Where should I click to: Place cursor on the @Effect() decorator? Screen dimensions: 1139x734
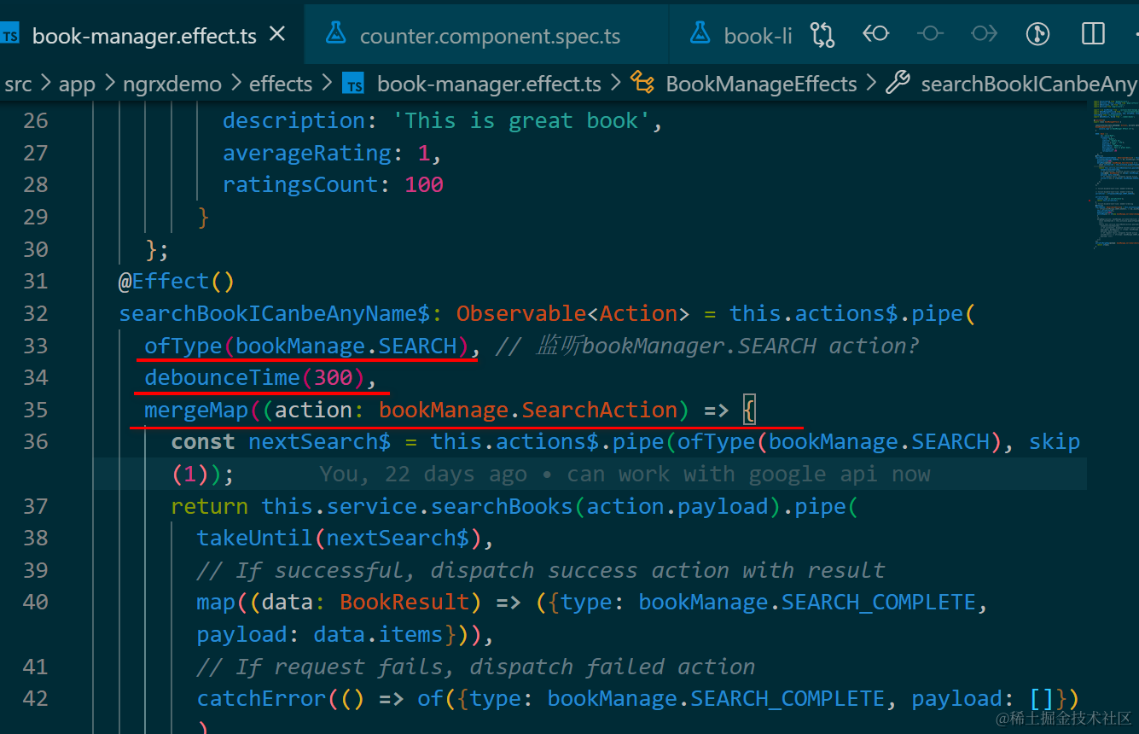[x=177, y=281]
